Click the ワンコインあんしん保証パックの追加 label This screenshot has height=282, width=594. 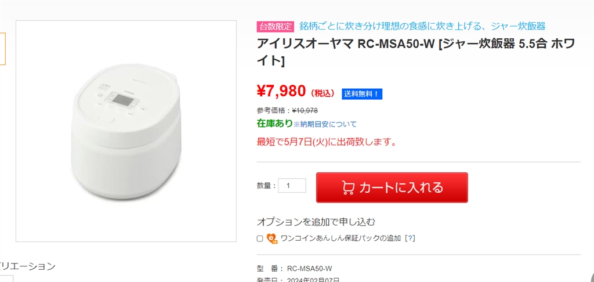coord(341,238)
